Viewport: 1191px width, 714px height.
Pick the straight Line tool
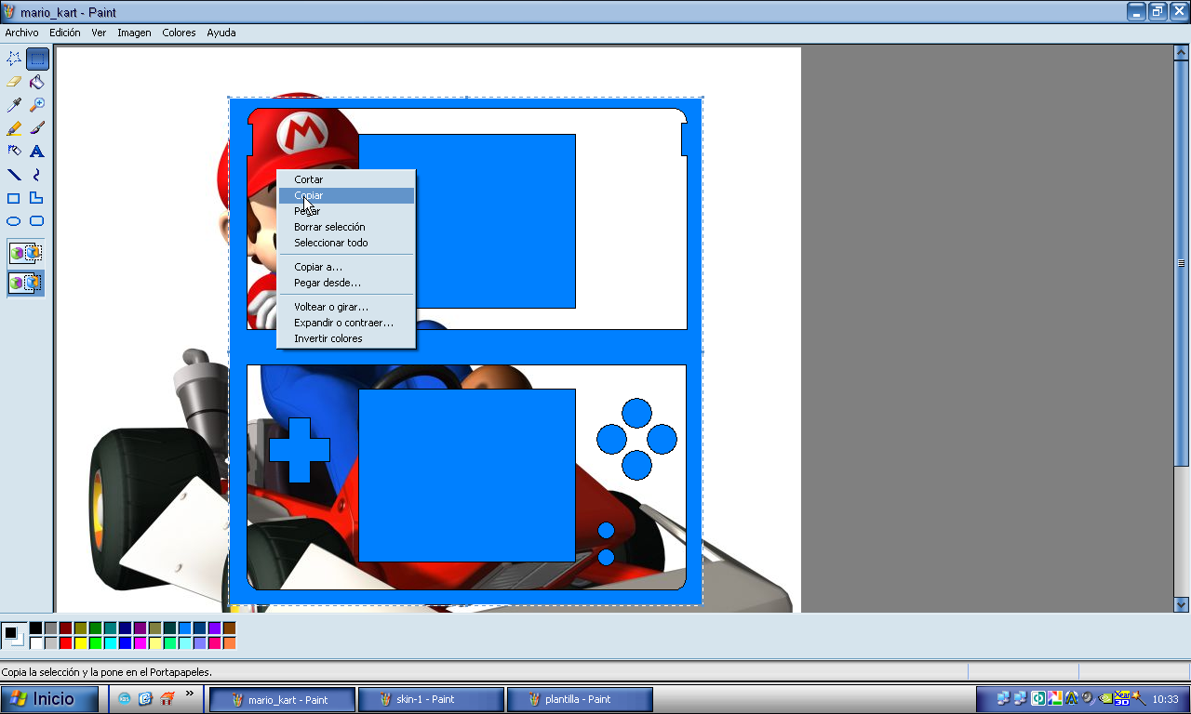(14, 175)
